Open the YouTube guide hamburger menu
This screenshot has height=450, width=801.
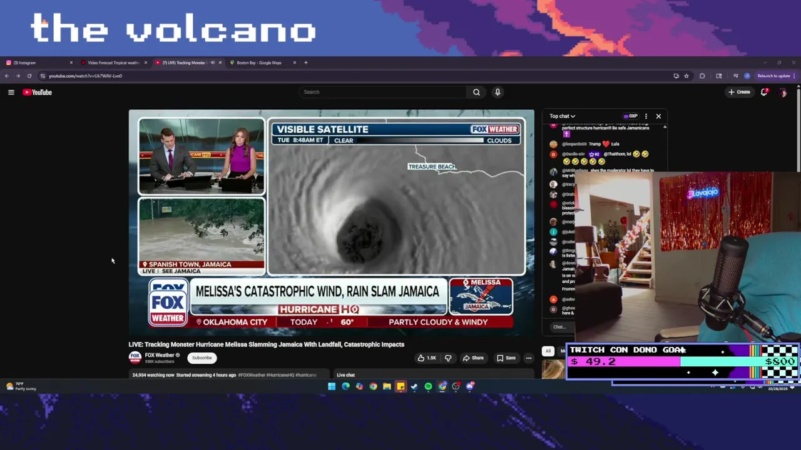pyautogui.click(x=11, y=92)
